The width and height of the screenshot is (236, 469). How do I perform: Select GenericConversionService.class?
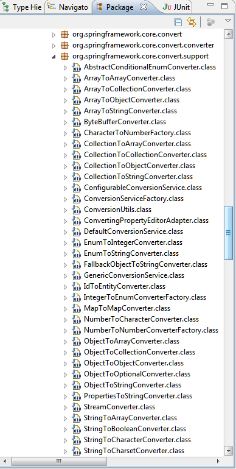point(134,275)
